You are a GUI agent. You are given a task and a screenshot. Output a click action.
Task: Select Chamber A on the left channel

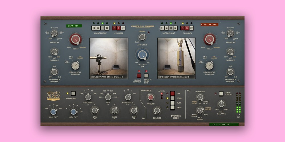(x=115, y=28)
